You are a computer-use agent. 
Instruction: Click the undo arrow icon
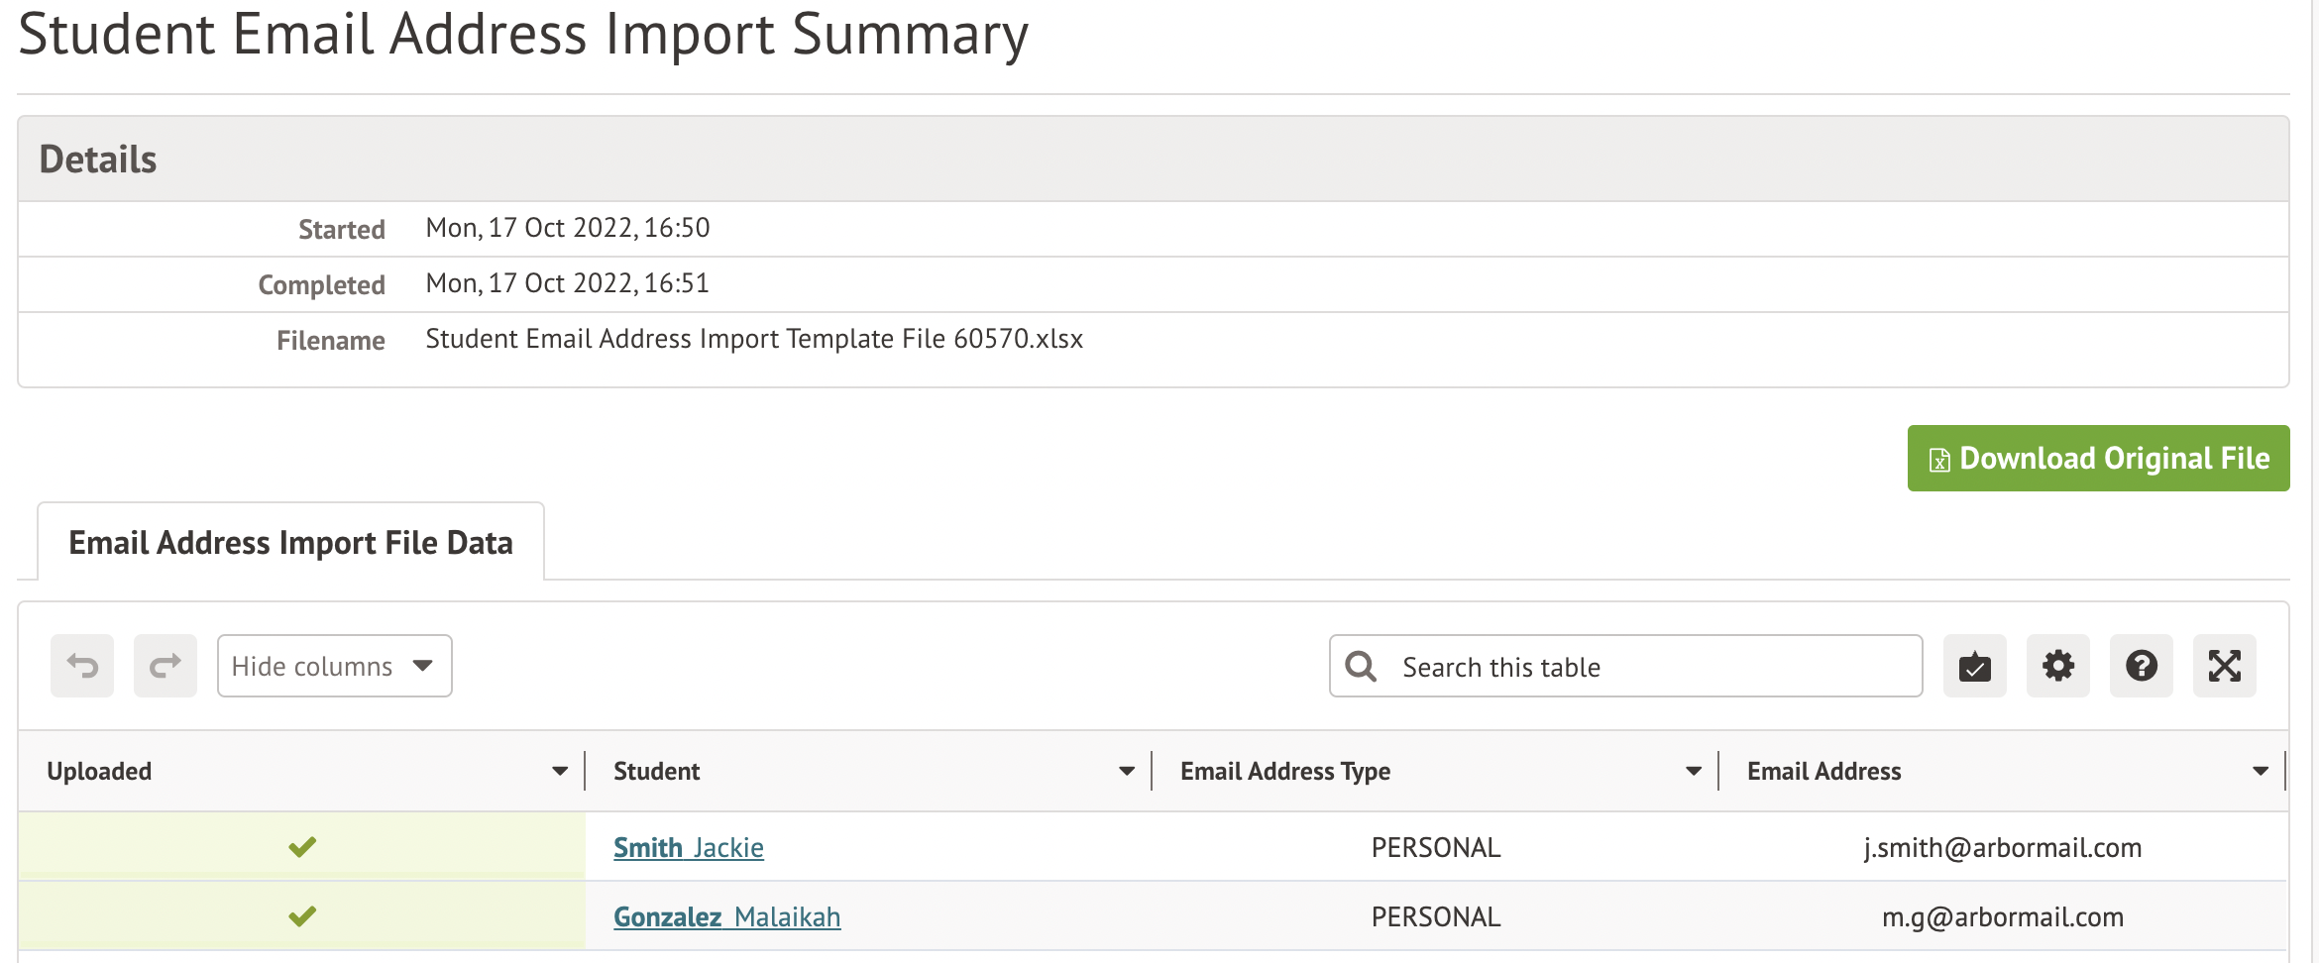[x=82, y=666]
